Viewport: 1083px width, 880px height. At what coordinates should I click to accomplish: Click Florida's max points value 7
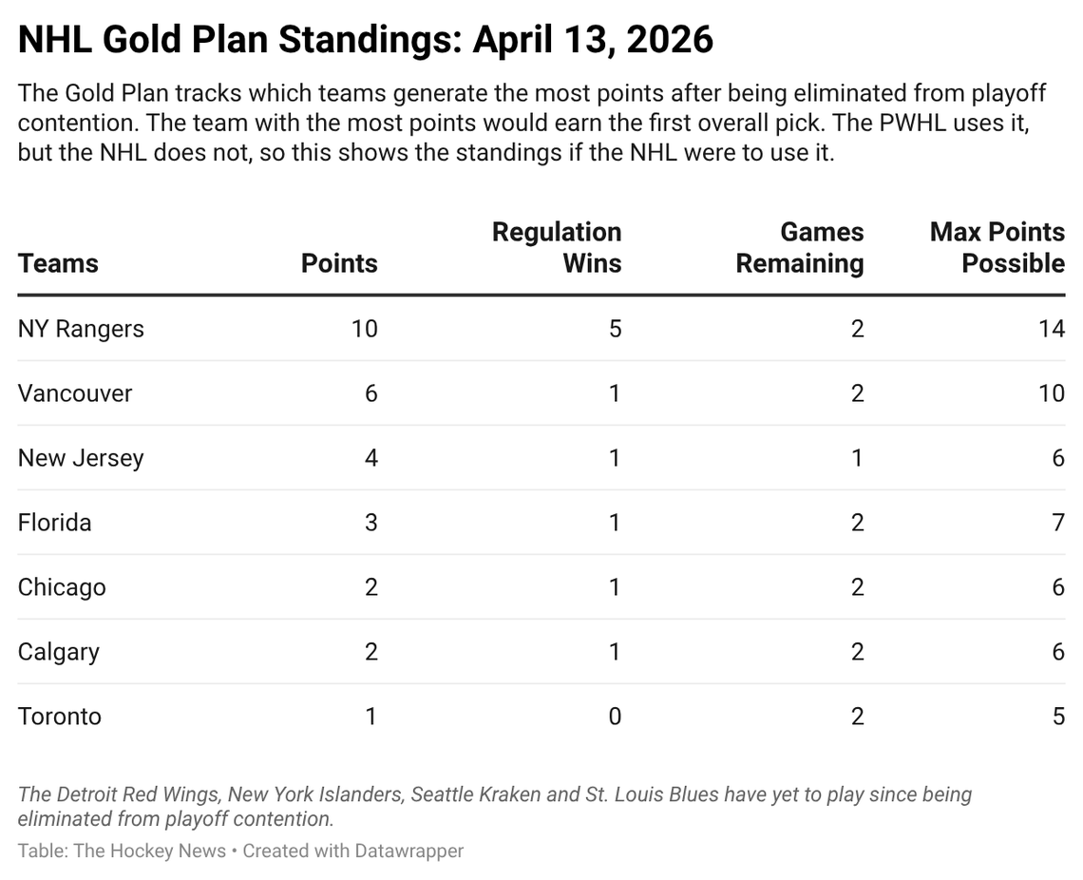click(1058, 523)
